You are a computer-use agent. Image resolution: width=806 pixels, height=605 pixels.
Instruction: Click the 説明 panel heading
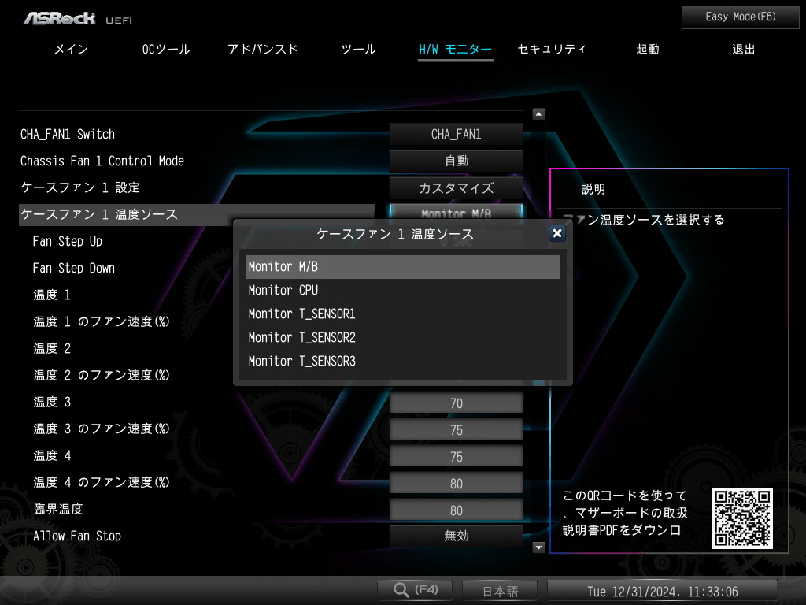click(x=593, y=189)
